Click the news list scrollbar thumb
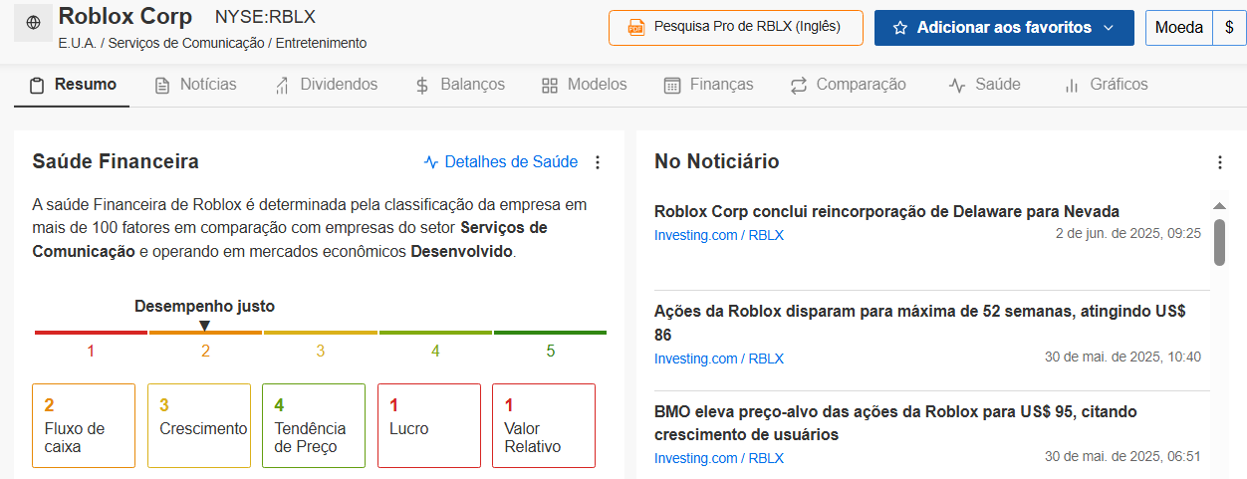Viewport: 1247px width, 479px height. click(x=1219, y=242)
